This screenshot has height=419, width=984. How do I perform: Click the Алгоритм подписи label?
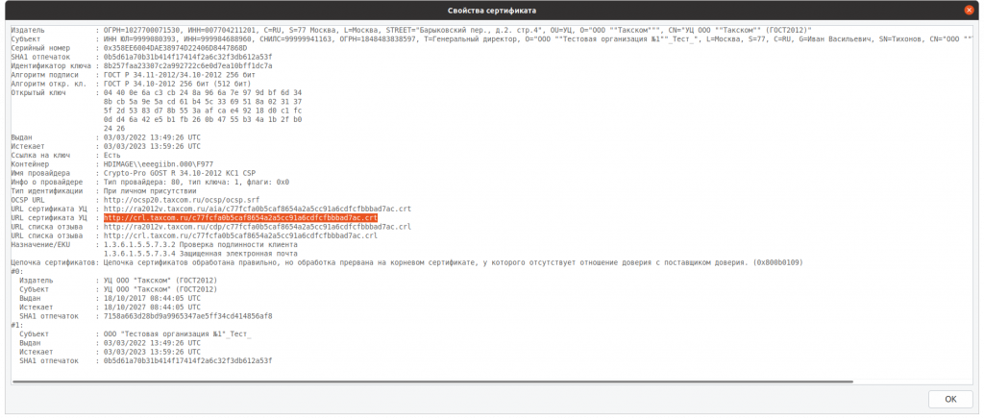point(45,75)
